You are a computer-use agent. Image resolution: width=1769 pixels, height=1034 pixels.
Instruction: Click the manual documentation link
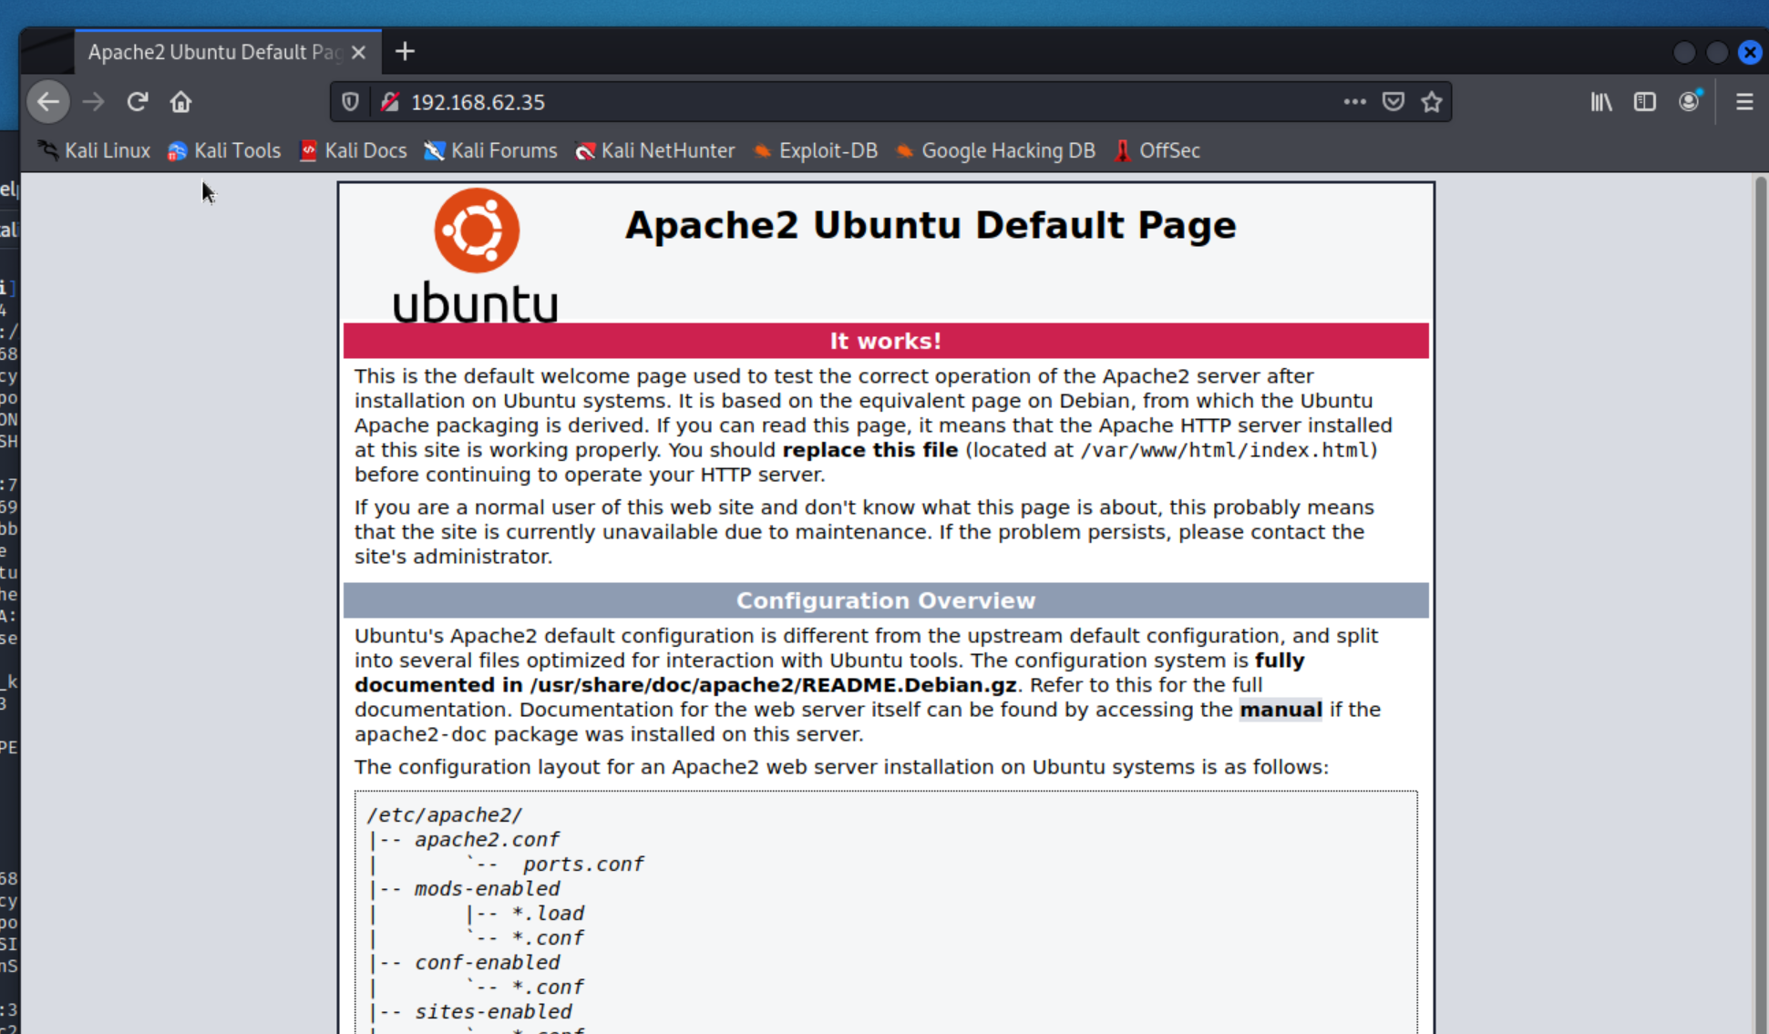[x=1280, y=710]
